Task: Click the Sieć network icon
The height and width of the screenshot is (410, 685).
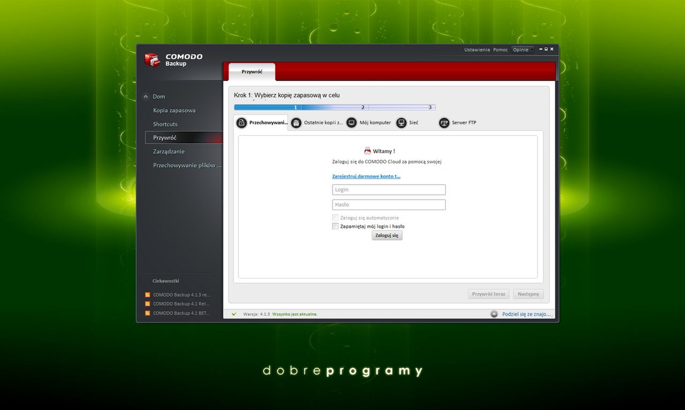Action: pos(401,123)
